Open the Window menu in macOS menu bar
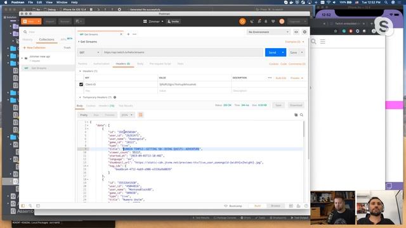The width and height of the screenshot is (406, 228). coord(62,3)
